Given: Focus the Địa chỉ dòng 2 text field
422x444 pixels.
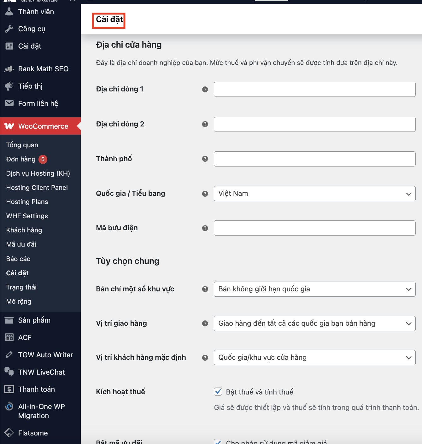Looking at the screenshot, I should pos(314,124).
